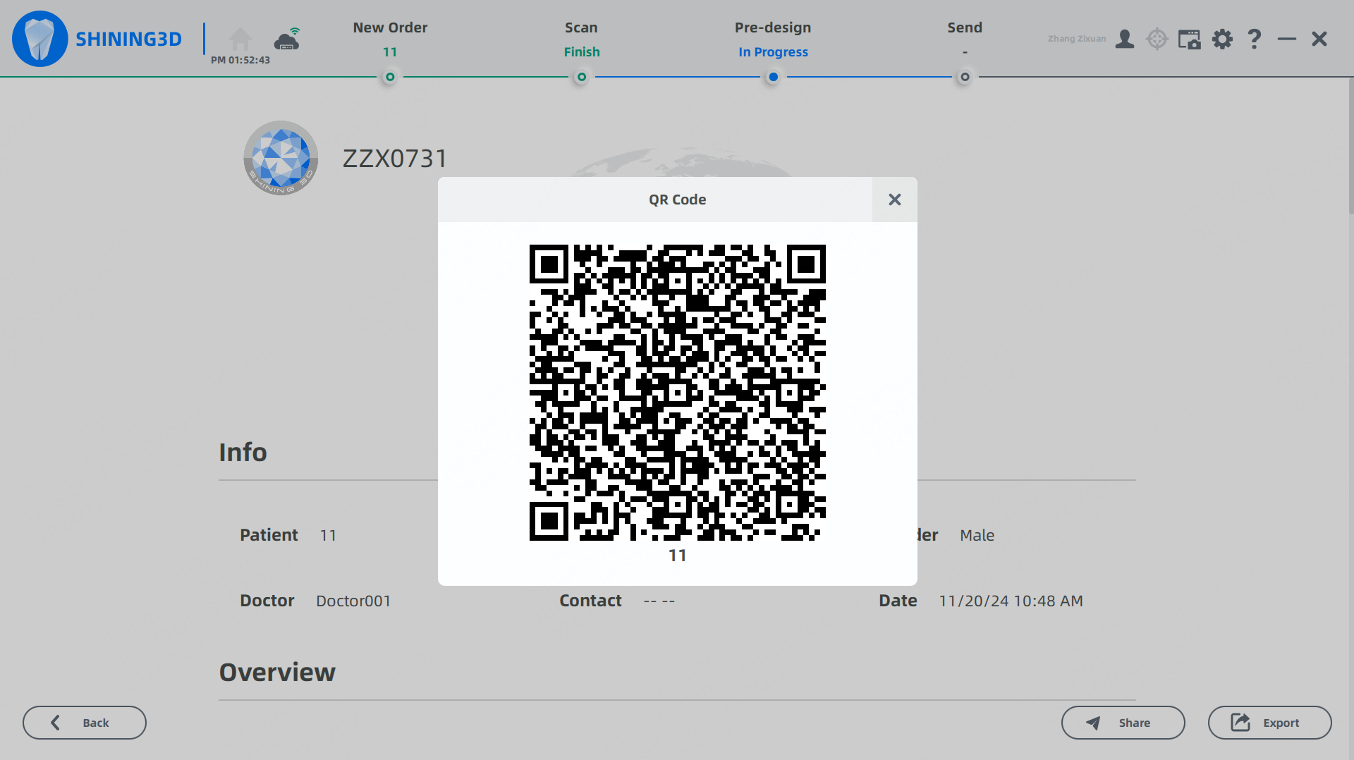Click the crosshair calibration icon
The height and width of the screenshot is (760, 1354).
click(1157, 39)
